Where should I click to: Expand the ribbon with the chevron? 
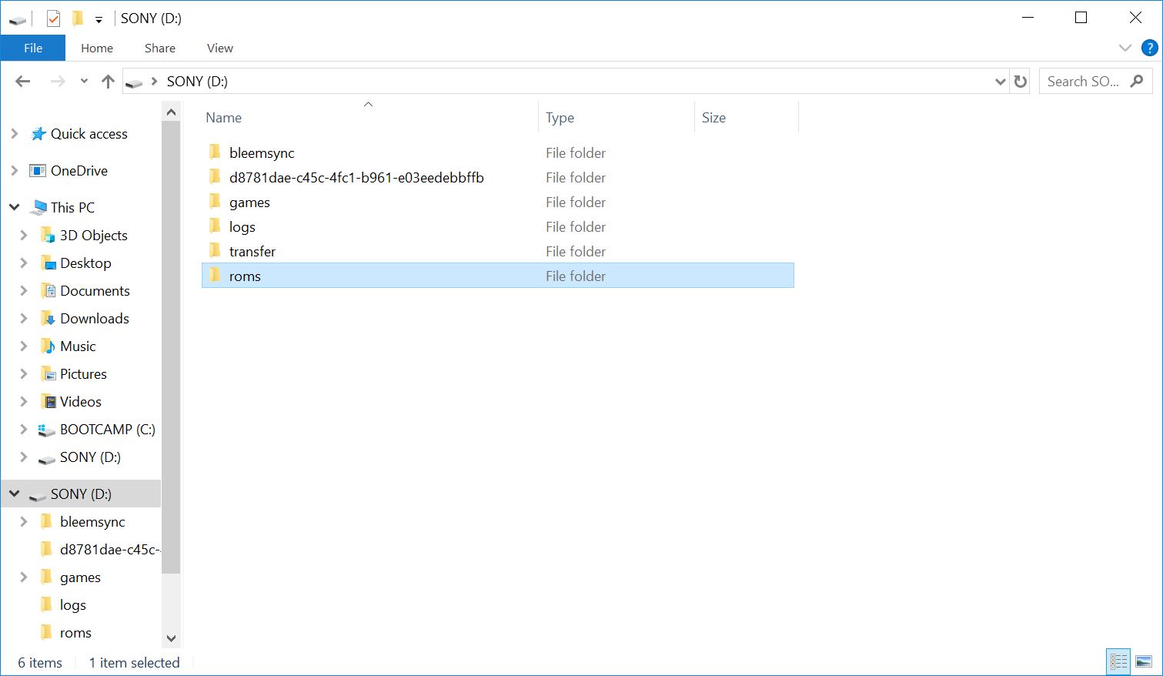coord(1125,48)
